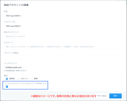The height and width of the screenshot is (101, 127).
Task: Select the 管理者 radio button
Action: (x=7, y=79)
